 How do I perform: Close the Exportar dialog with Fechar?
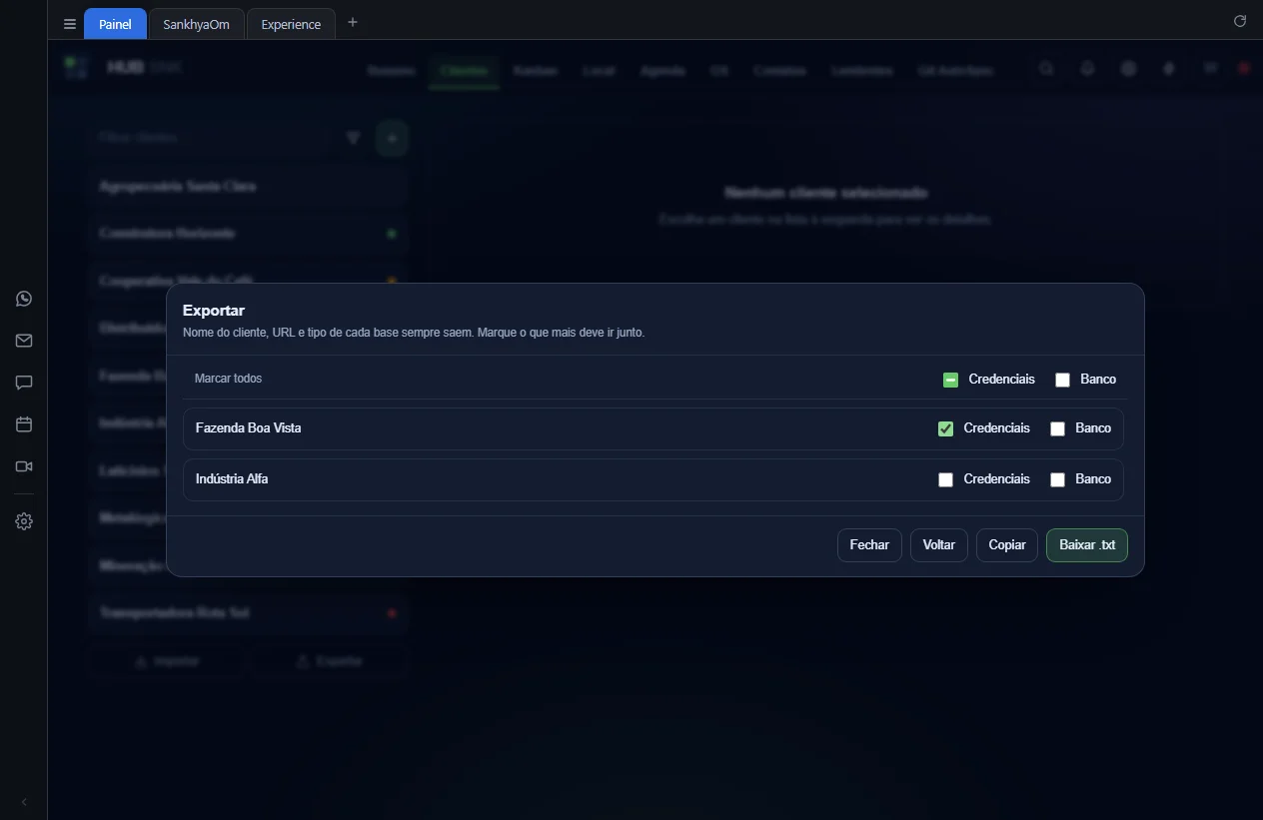869,545
